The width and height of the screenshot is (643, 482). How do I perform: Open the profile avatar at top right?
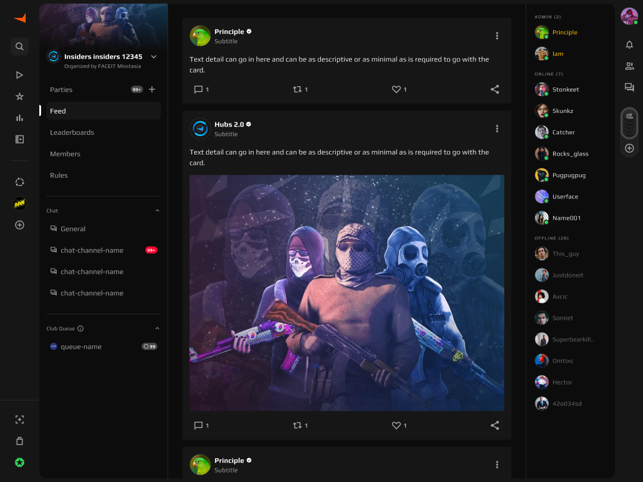click(629, 17)
